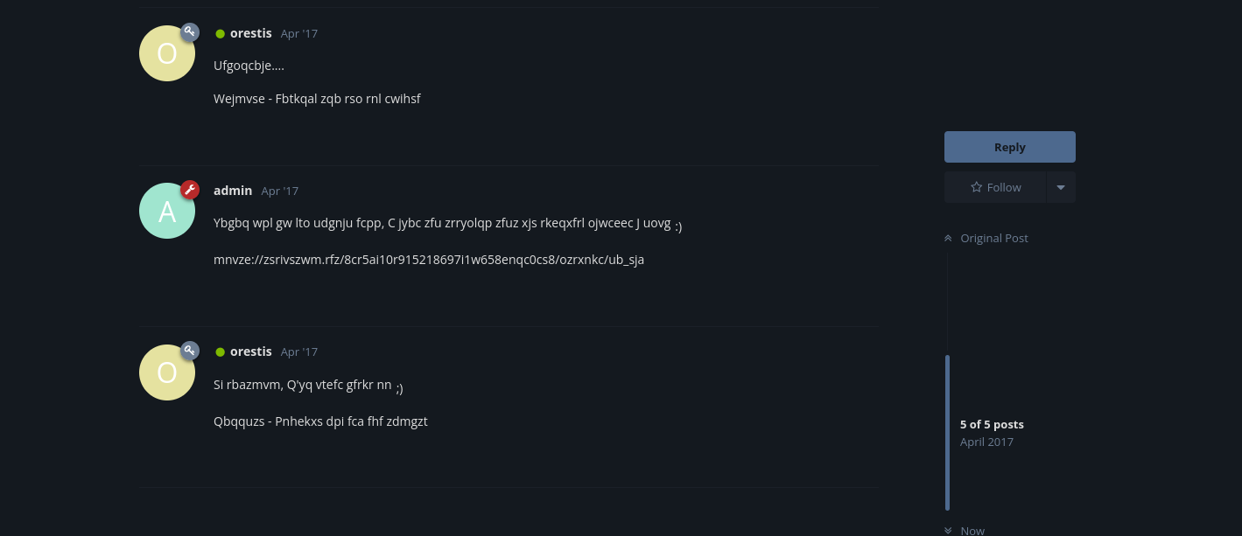This screenshot has width=1242, height=536.
Task: Click the green online dot on last orestis post
Action: pyautogui.click(x=221, y=352)
